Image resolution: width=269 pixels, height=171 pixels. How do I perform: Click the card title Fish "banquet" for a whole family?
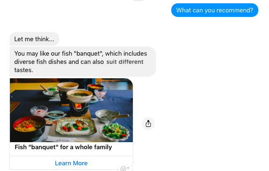coord(63,147)
